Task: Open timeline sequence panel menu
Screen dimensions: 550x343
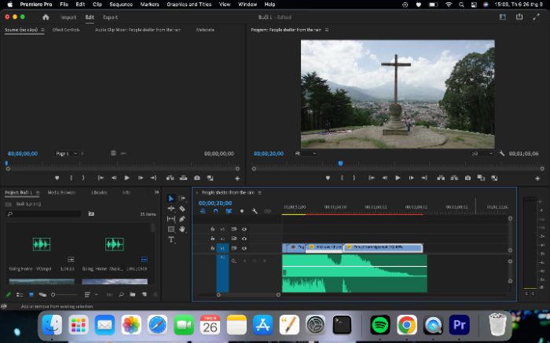Action: click(259, 193)
